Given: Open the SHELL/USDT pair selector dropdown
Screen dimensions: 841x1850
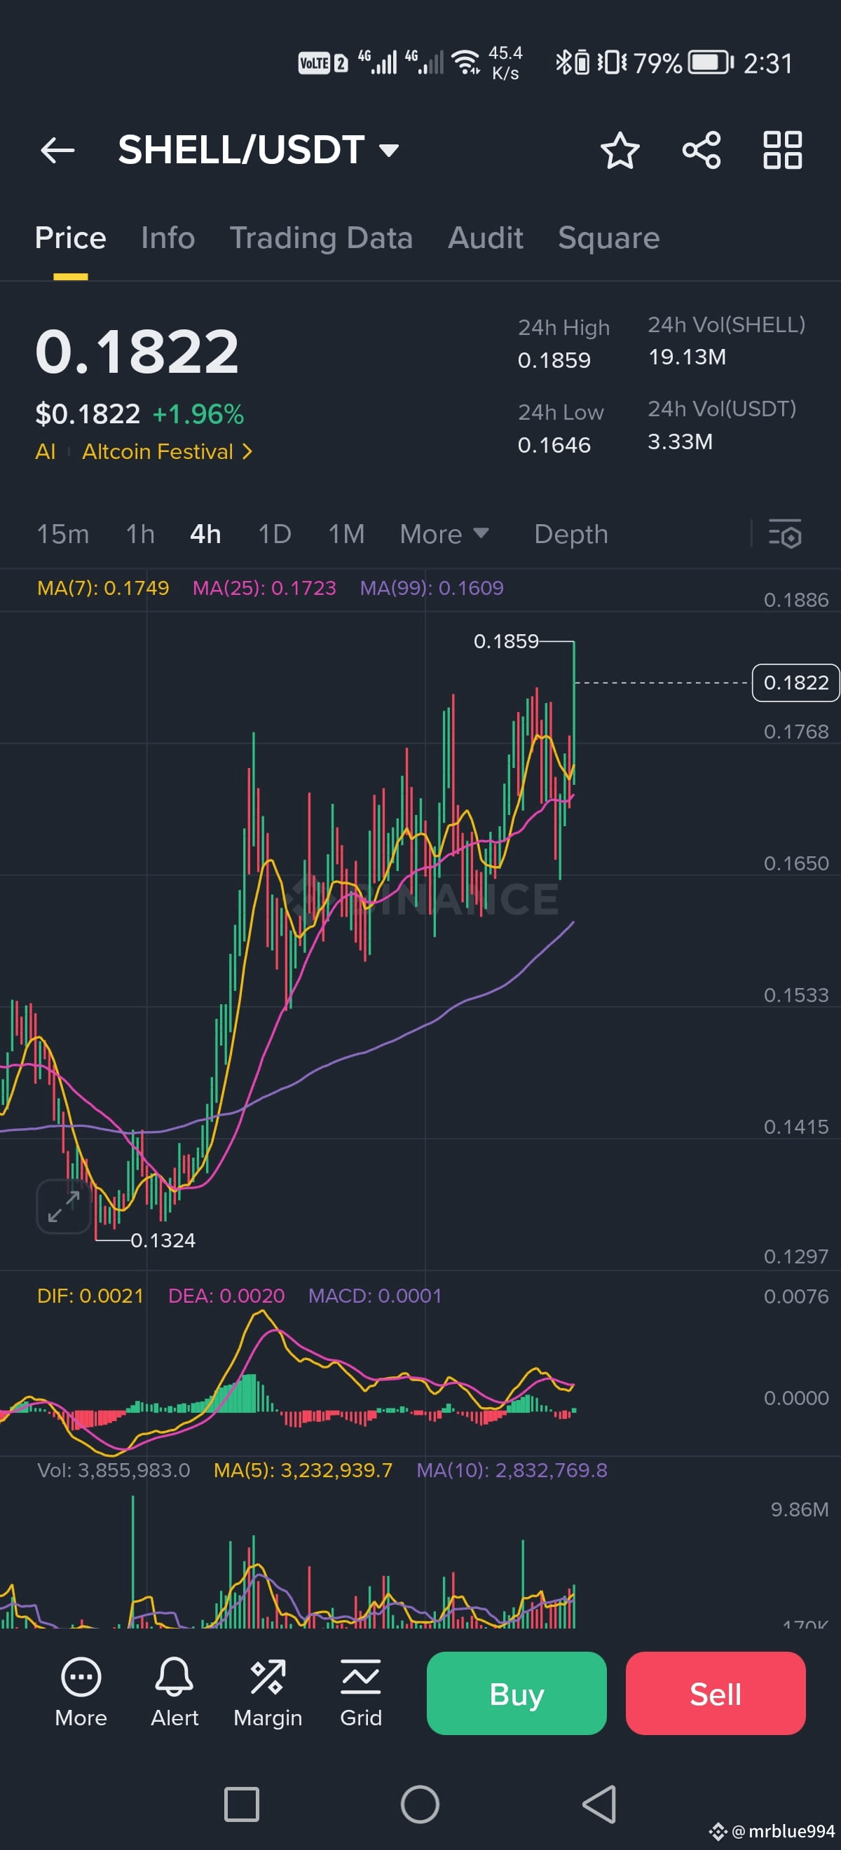Looking at the screenshot, I should [x=258, y=149].
